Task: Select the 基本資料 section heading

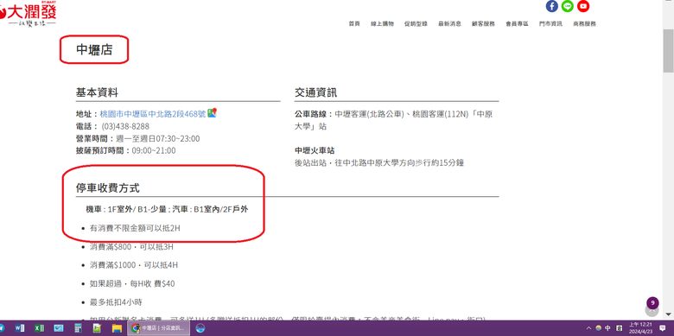Action: click(x=97, y=92)
